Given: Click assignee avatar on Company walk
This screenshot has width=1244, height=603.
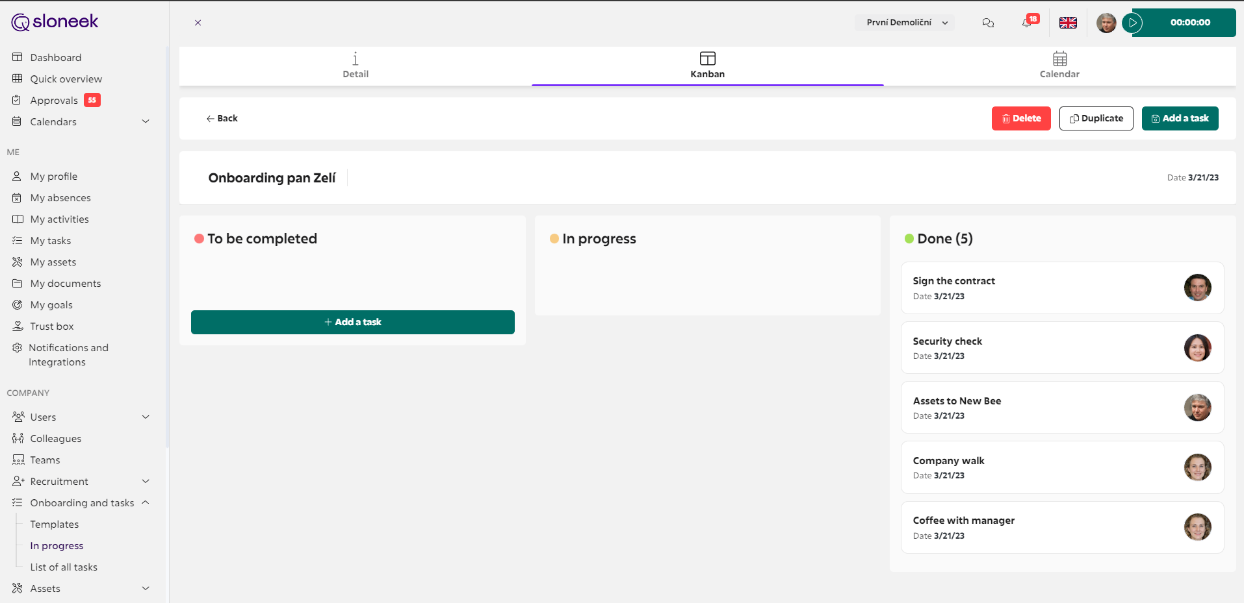Looking at the screenshot, I should (x=1197, y=467).
